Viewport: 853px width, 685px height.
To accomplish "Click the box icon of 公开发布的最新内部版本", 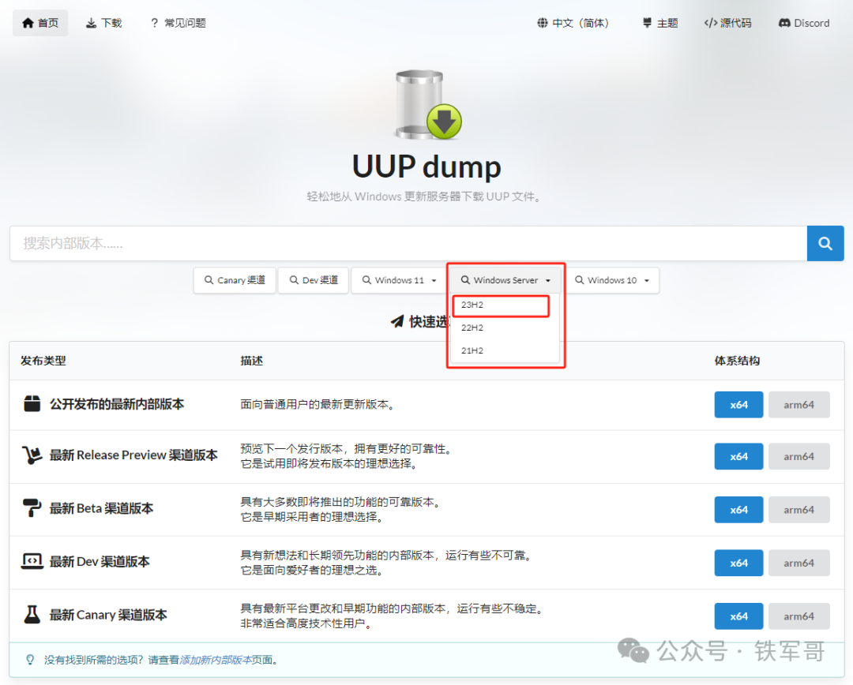I will (32, 404).
